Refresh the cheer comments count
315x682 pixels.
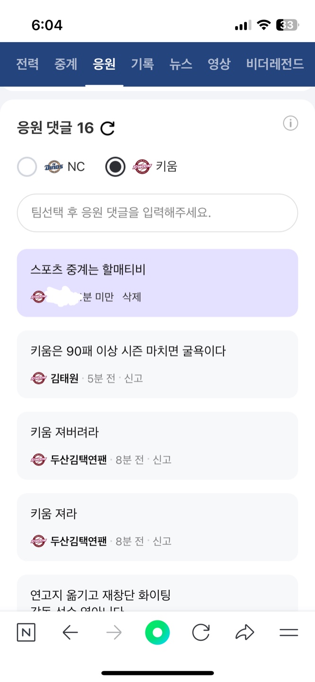pos(108,128)
